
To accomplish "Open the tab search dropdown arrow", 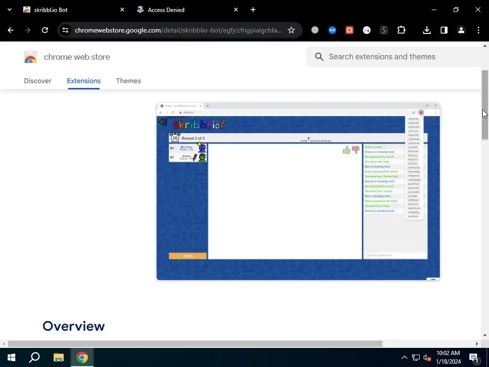I will point(10,10).
